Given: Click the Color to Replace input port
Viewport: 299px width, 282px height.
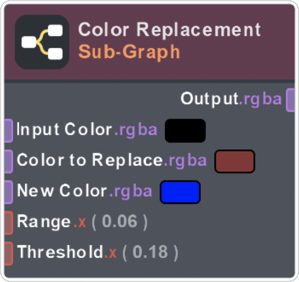Looking at the screenshot, I should 9,161.
